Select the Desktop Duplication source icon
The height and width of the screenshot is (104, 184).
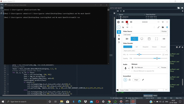click(164, 39)
